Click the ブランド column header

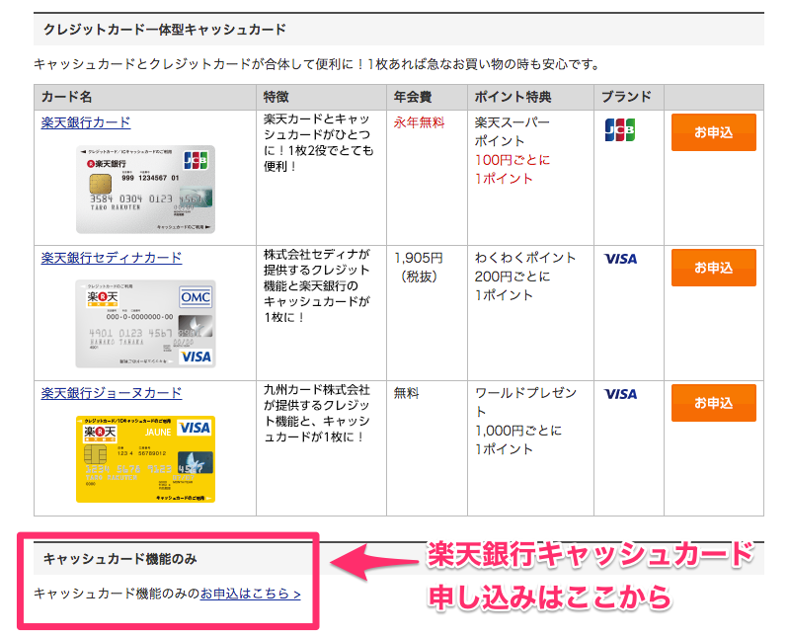(x=627, y=97)
